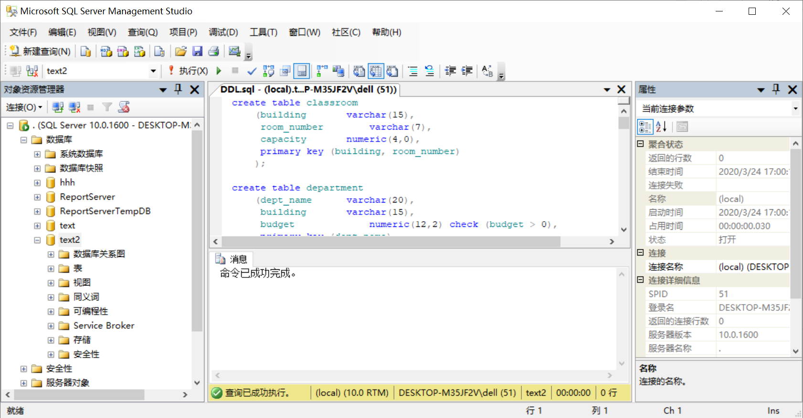Click Comment out selected lines icon
Image resolution: width=803 pixels, height=418 pixels.
[413, 71]
